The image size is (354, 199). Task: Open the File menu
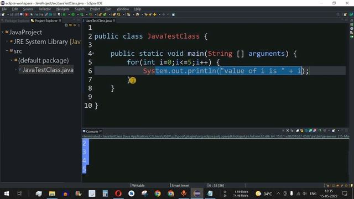(4, 9)
